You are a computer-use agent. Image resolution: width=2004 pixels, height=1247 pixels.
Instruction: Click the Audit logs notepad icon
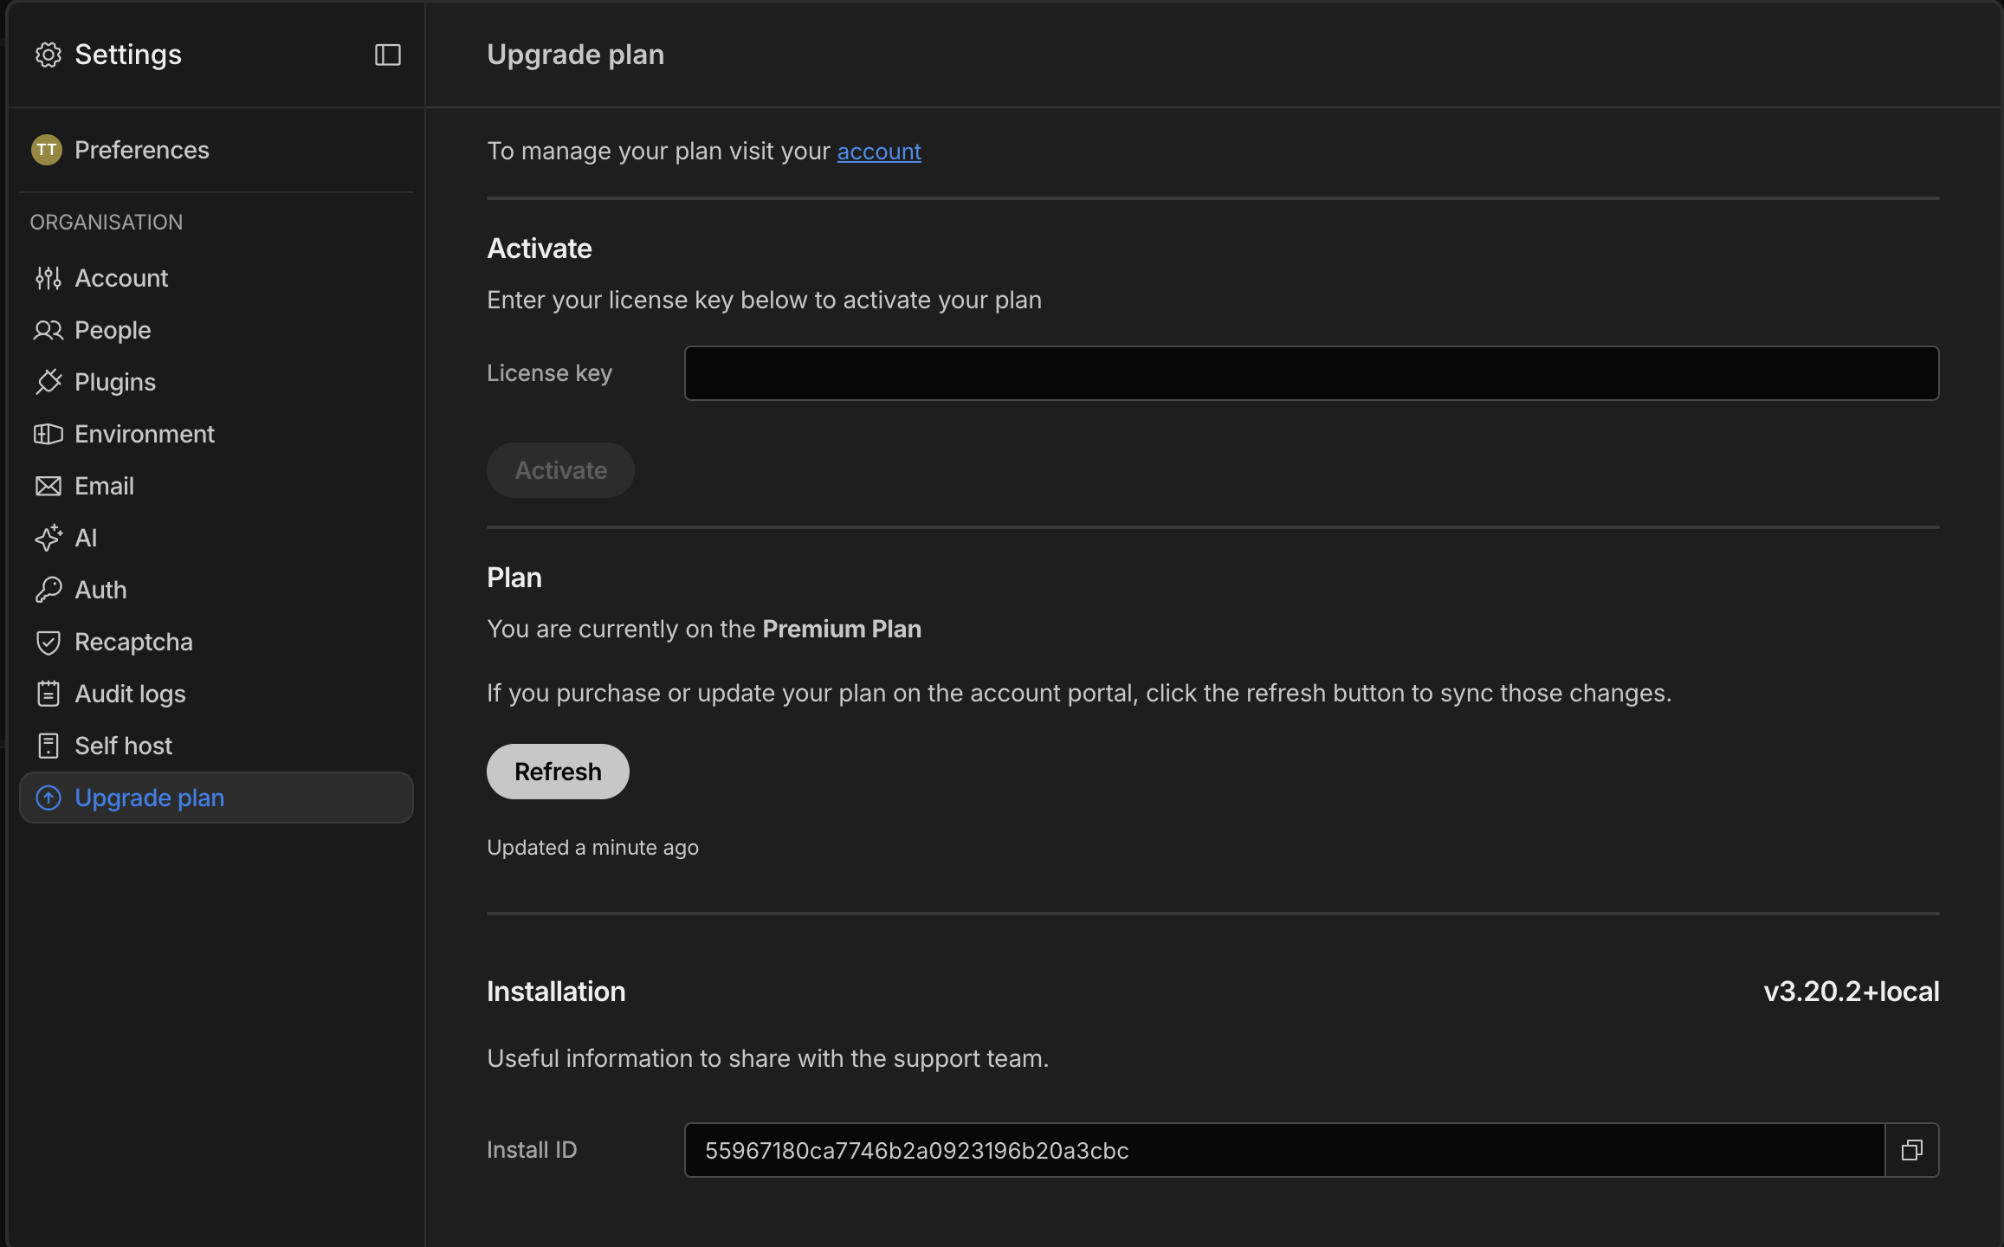48,694
